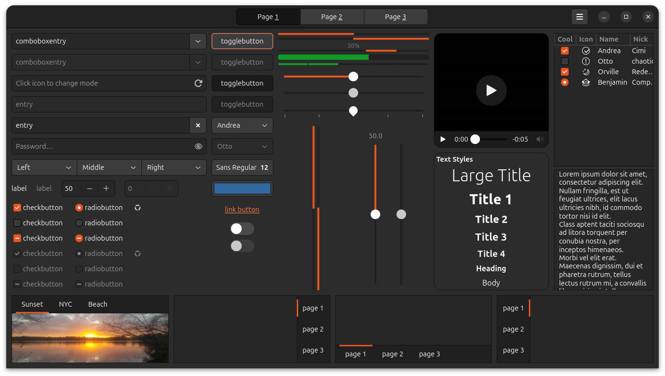Click the moon icon in Orville row

[x=586, y=72]
